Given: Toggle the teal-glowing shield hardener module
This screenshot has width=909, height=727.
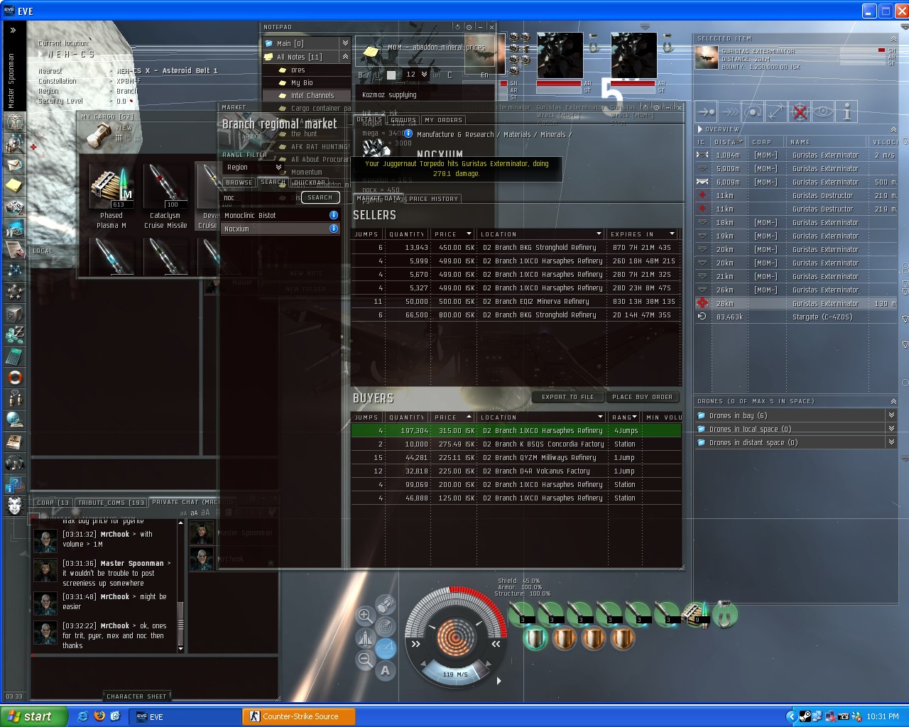Looking at the screenshot, I should click(x=535, y=638).
